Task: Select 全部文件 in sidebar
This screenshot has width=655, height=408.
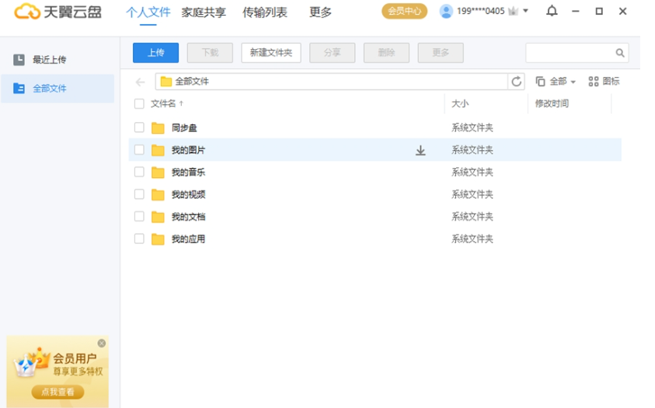Action: pyautogui.click(x=57, y=88)
